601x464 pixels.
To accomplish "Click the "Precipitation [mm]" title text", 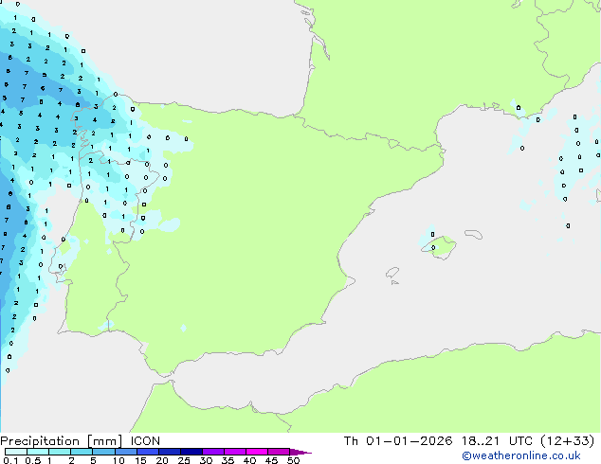I will (x=61, y=440).
